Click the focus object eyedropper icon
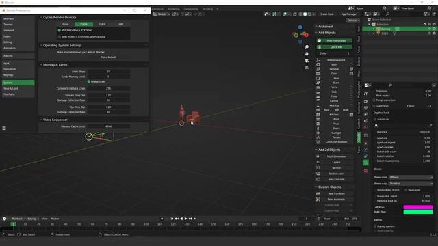Image resolution: width=438 pixels, height=246 pixels. pos(430,126)
